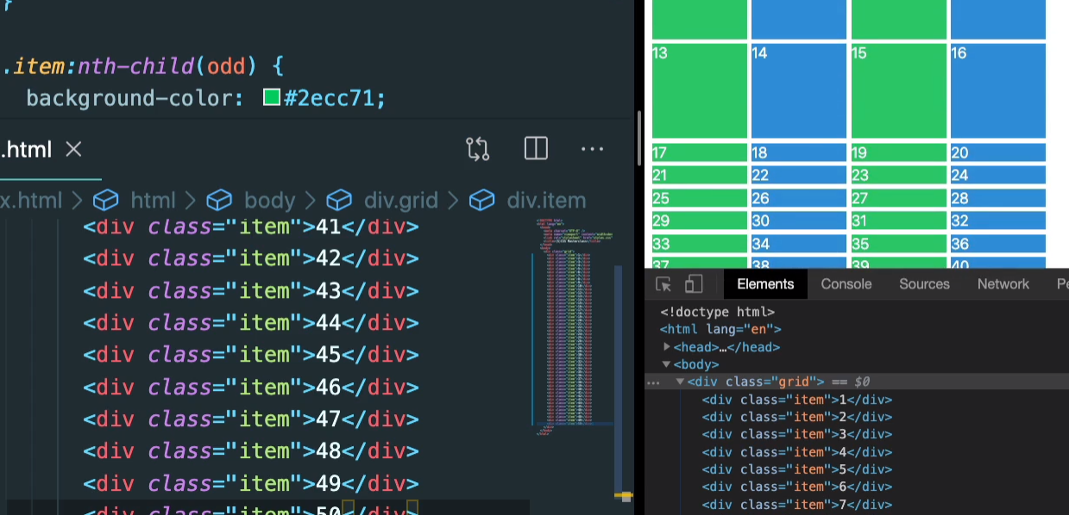
Task: Click the body breadcrumb label
Action: pos(269,201)
